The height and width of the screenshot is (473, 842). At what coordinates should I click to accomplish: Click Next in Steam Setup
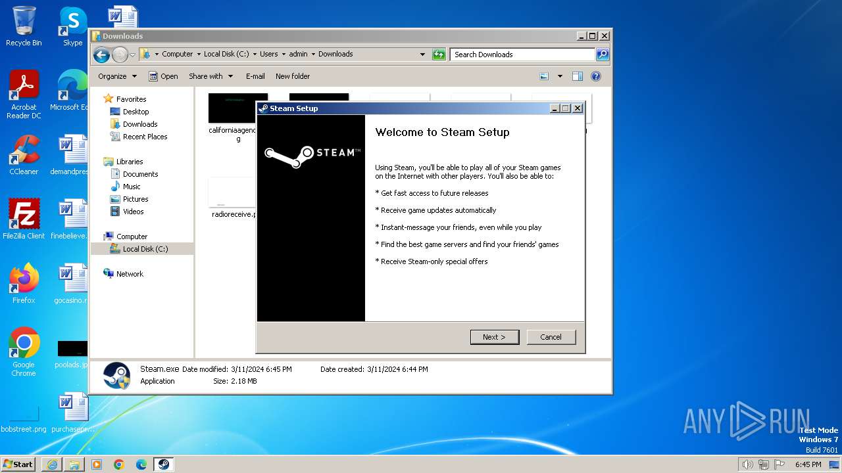tap(495, 337)
